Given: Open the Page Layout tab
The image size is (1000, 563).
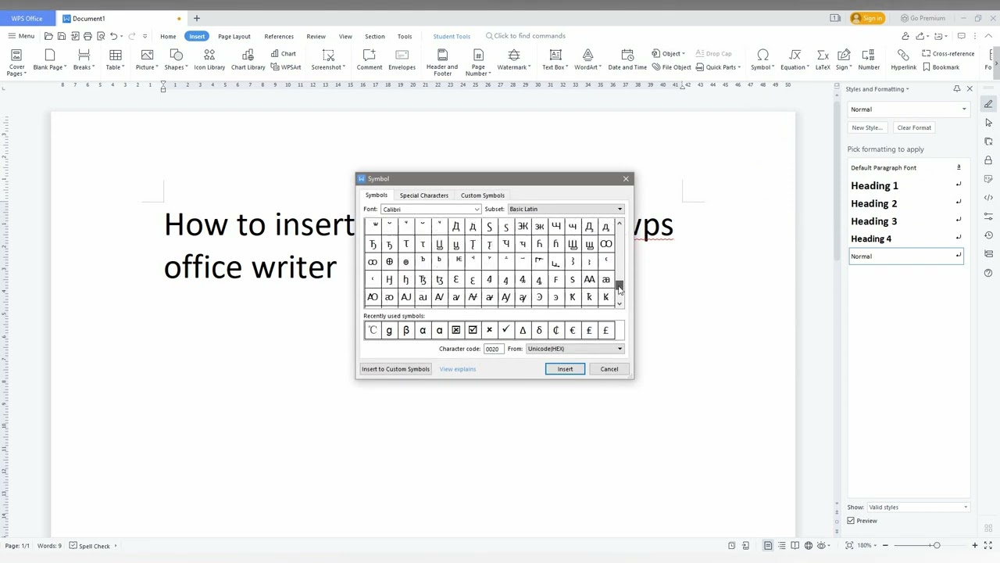Looking at the screenshot, I should (234, 36).
